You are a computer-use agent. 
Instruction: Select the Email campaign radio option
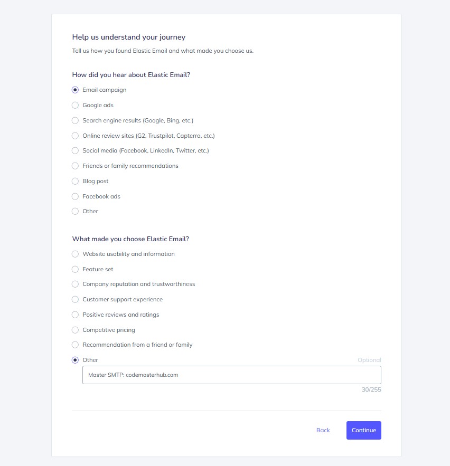point(75,90)
